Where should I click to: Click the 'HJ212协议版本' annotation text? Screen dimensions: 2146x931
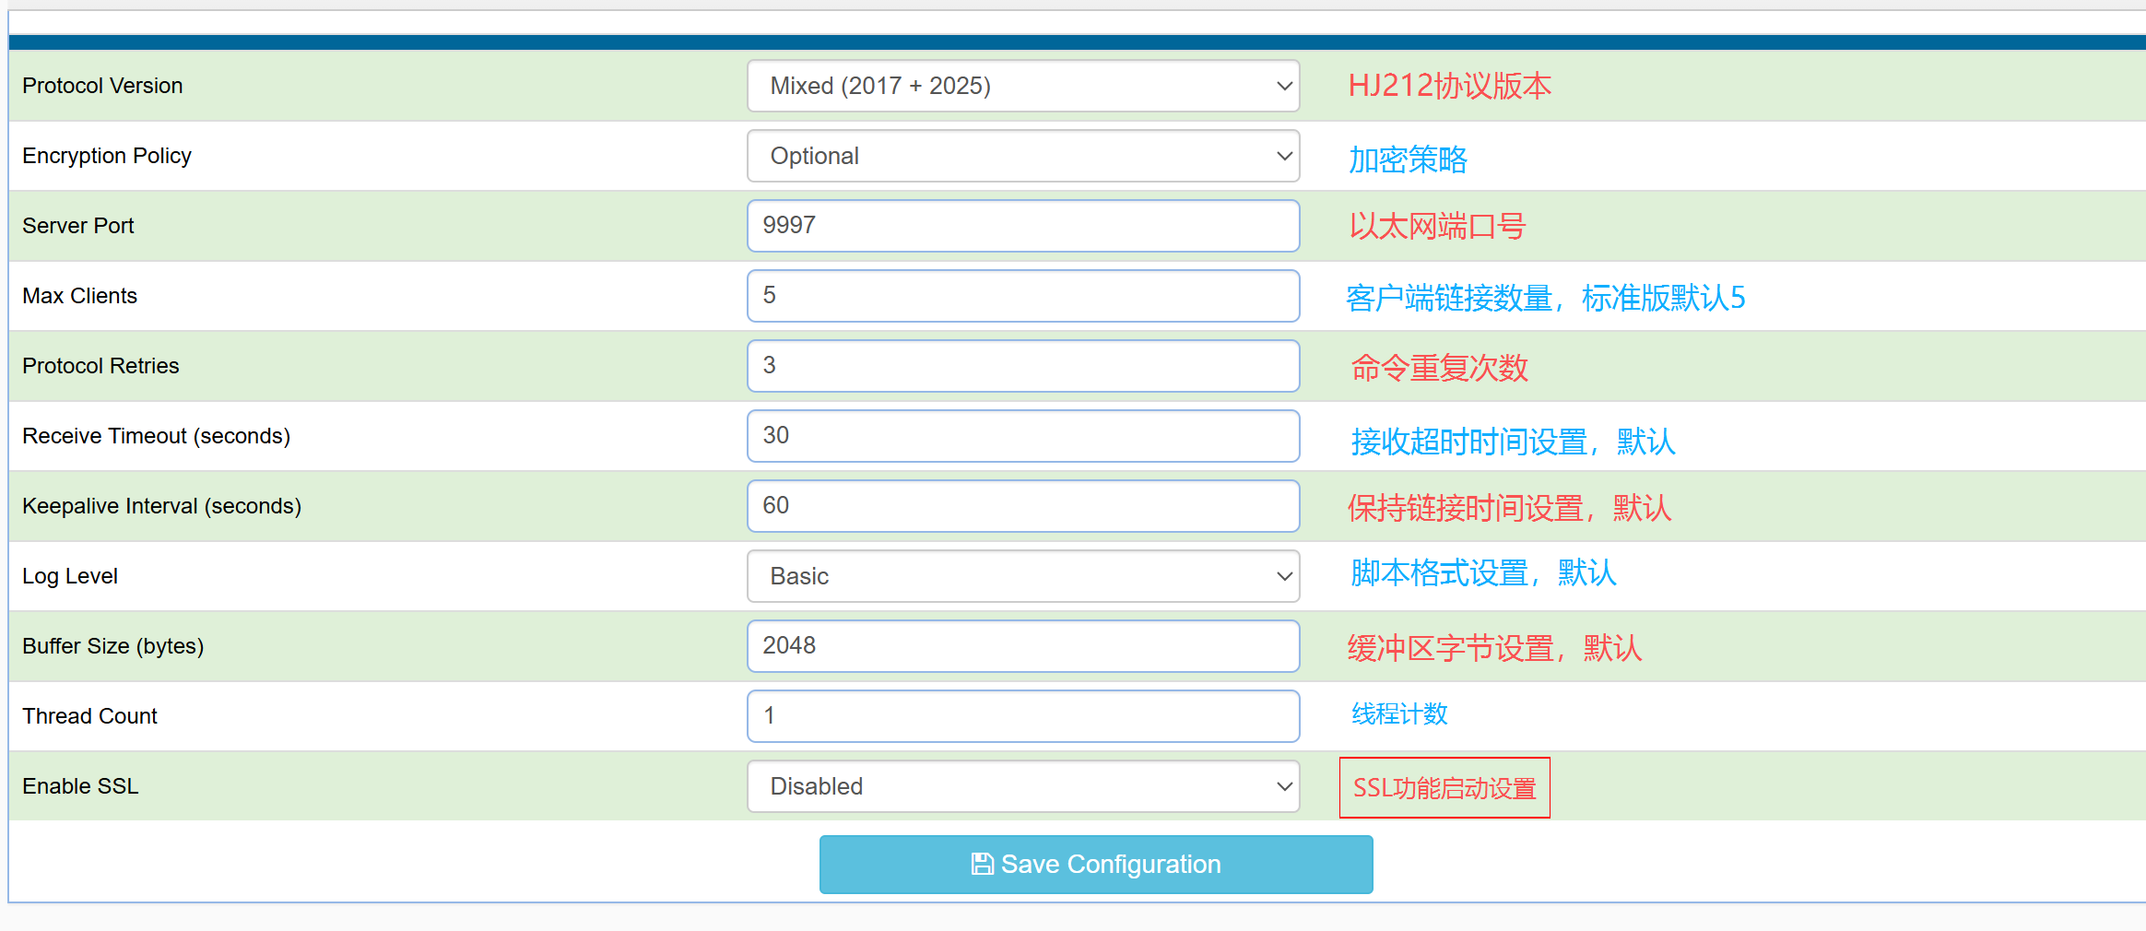[1450, 86]
